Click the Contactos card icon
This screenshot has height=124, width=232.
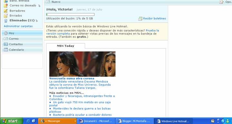(x=6, y=44)
